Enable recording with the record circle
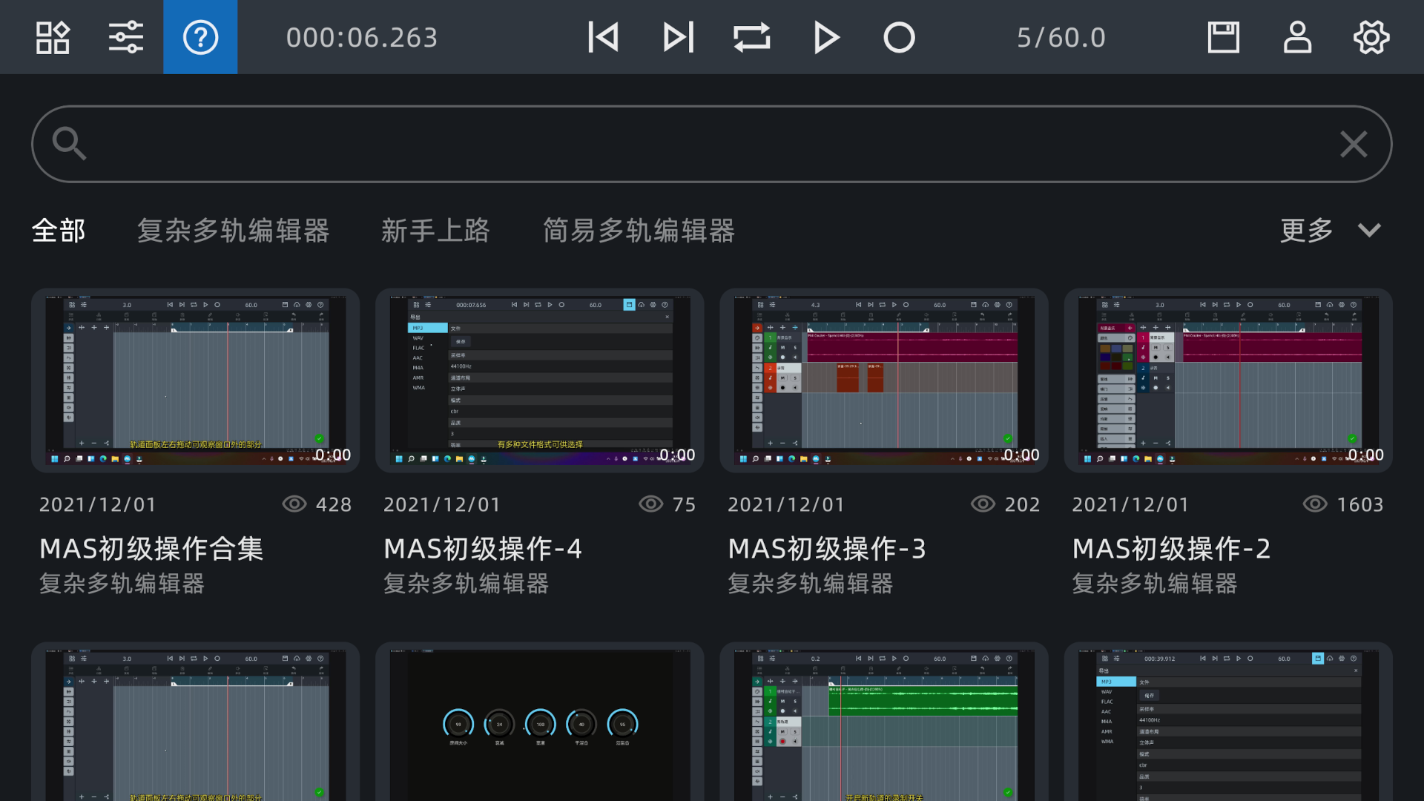1424x801 pixels. (898, 36)
